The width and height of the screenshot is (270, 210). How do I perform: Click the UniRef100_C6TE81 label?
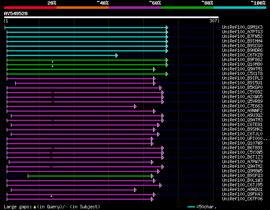click(x=242, y=125)
